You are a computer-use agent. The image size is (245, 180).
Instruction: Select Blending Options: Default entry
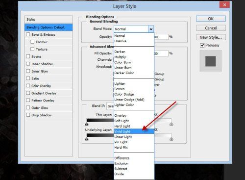pos(49,27)
